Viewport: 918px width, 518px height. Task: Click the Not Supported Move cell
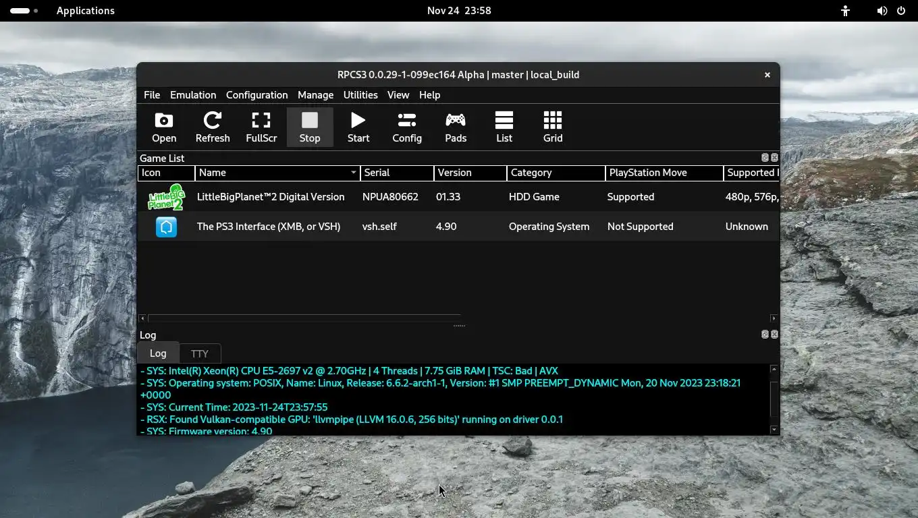(x=640, y=227)
